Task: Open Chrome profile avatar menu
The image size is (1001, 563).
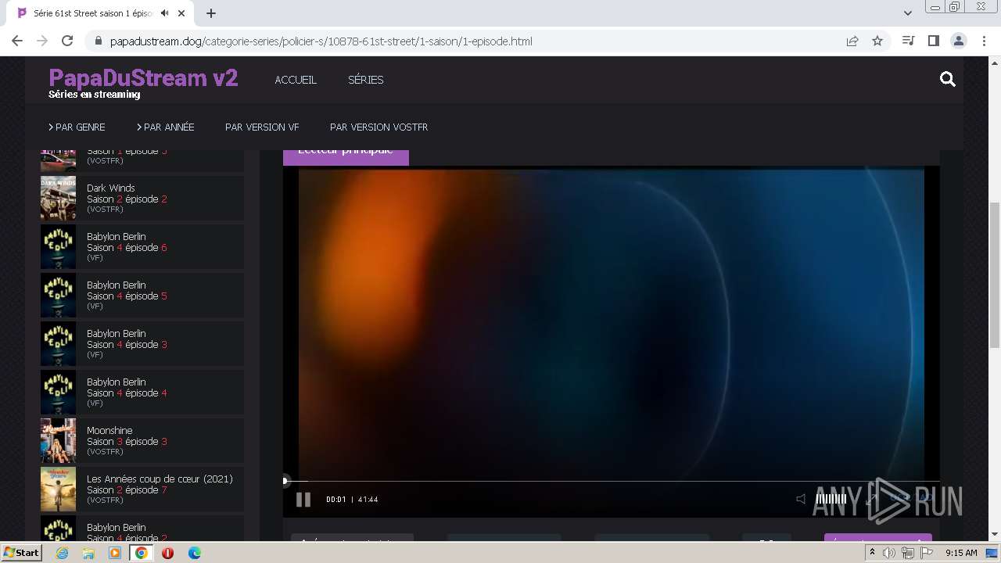Action: coord(959,41)
